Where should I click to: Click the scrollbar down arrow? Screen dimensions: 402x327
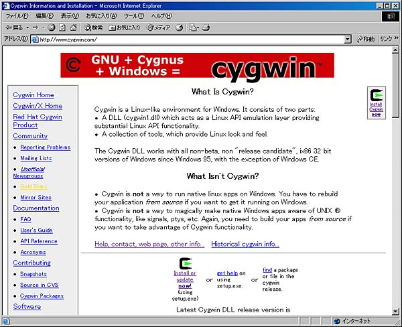point(395,312)
